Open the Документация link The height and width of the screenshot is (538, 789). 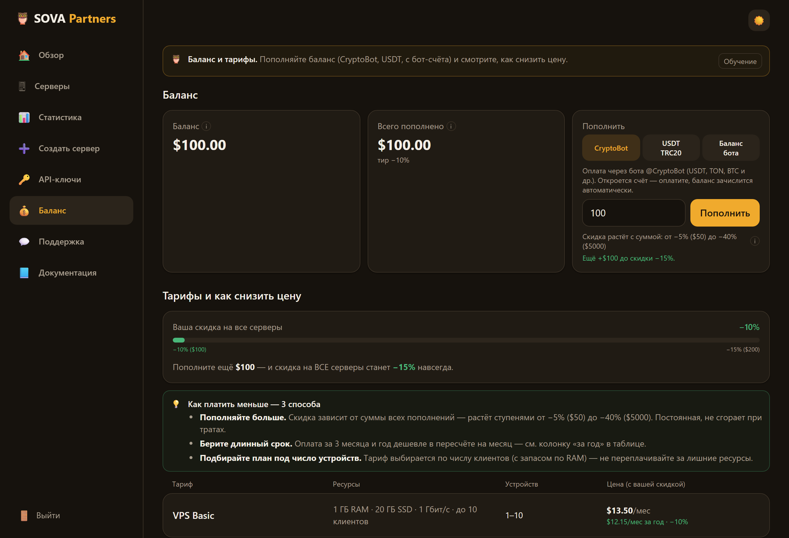[71, 273]
